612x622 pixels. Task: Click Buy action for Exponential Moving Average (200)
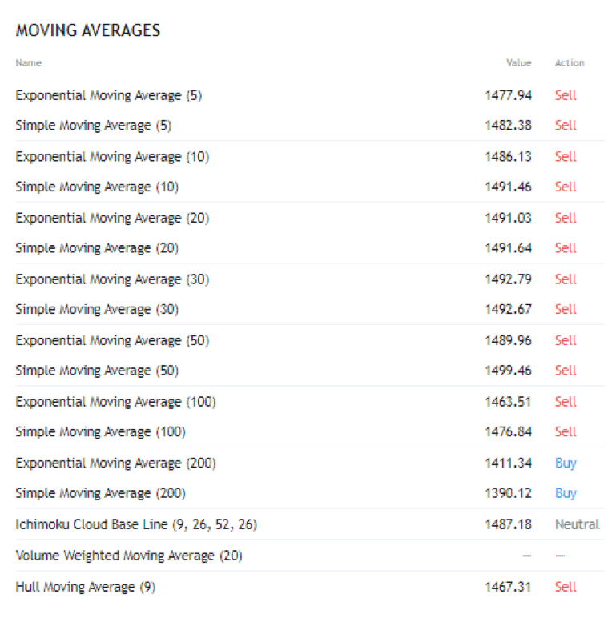[566, 463]
